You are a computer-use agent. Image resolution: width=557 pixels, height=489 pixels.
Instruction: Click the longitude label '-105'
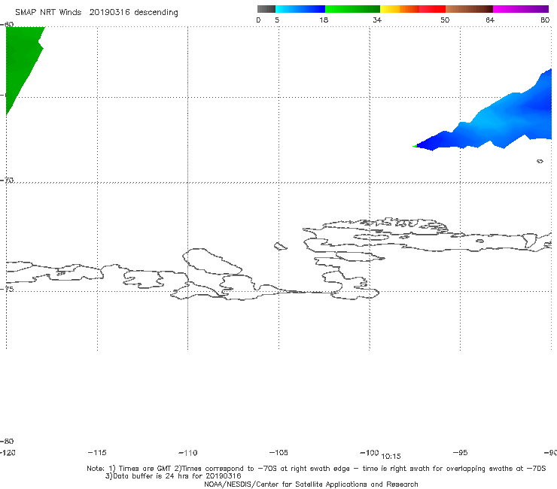click(x=278, y=452)
